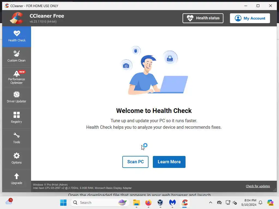Click the Check for updates link

pyautogui.click(x=258, y=186)
